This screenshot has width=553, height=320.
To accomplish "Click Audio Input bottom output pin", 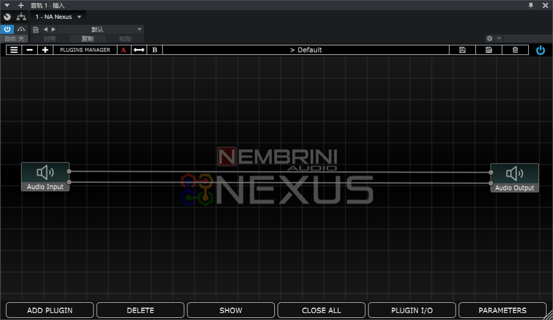I will [69, 182].
